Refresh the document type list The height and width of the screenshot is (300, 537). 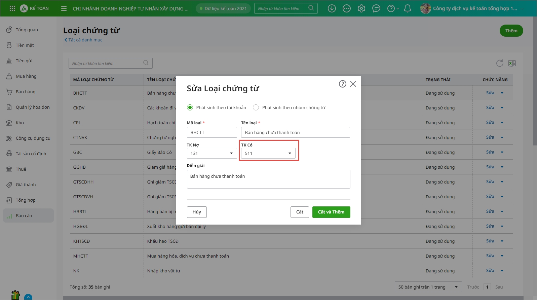pos(499,63)
